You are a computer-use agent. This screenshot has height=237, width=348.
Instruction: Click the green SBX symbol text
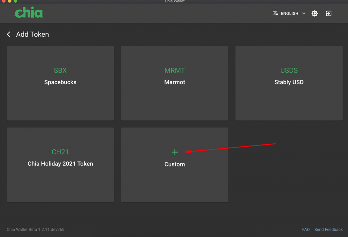click(x=60, y=71)
